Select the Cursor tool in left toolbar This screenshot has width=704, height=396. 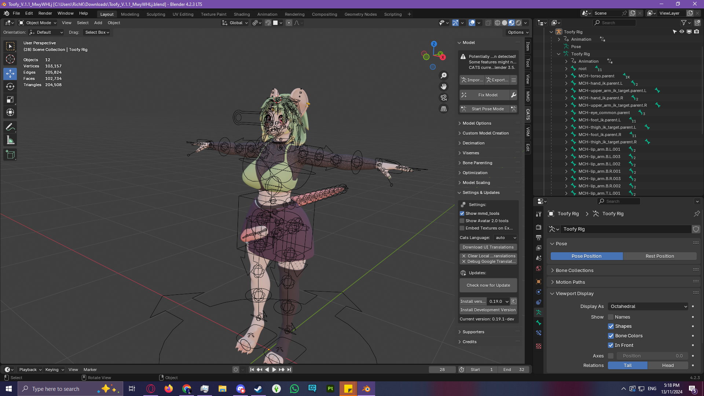click(x=10, y=59)
